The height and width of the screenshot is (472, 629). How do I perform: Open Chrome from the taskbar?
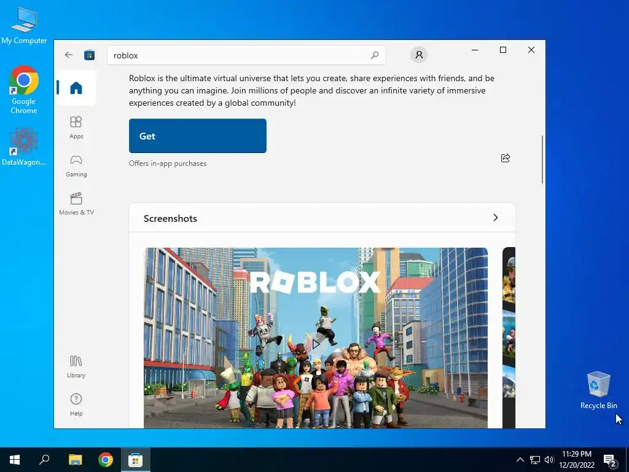pyautogui.click(x=106, y=460)
